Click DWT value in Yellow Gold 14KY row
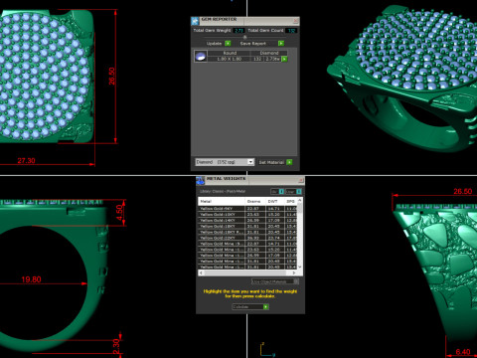Viewport: 477px width, 358px height. coord(273,220)
